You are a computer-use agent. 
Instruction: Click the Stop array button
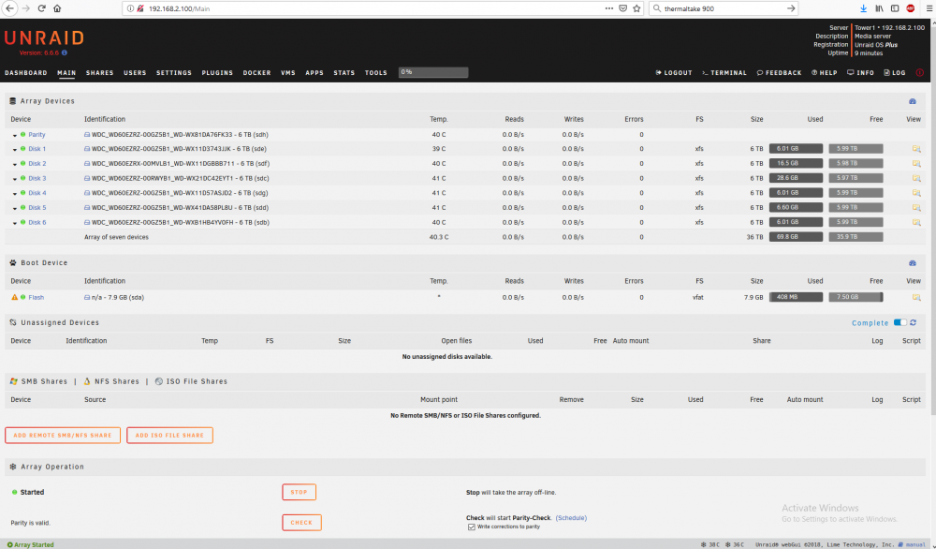pyautogui.click(x=300, y=492)
